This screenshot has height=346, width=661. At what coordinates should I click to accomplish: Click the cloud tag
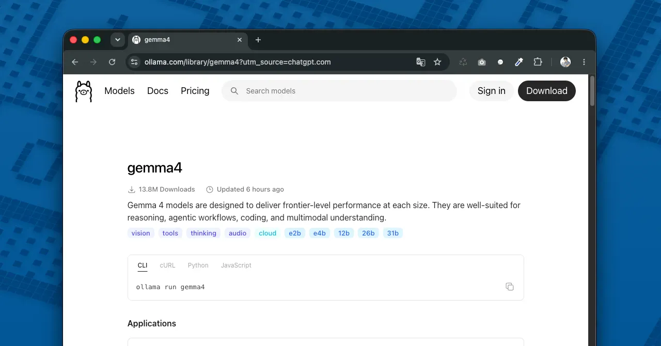[267, 233]
